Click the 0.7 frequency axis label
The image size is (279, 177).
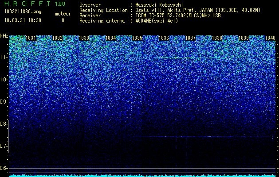(x=4, y=146)
